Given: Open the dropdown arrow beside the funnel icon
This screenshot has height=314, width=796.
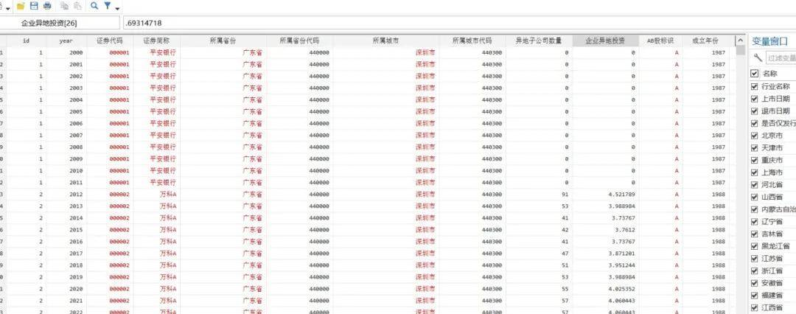Looking at the screenshot, I should pos(118,8).
